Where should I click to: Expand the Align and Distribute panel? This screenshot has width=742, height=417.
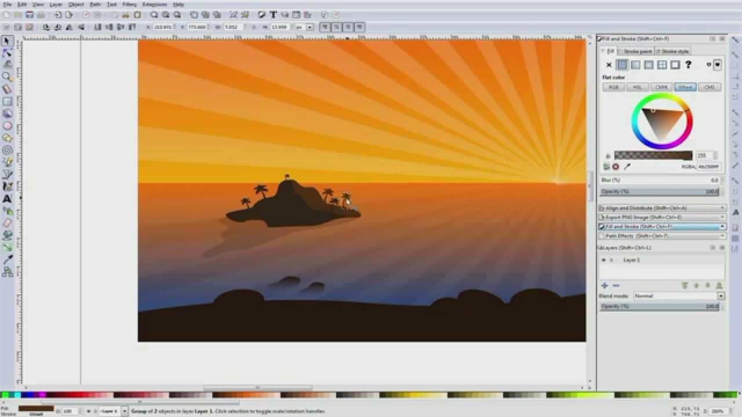pos(661,208)
